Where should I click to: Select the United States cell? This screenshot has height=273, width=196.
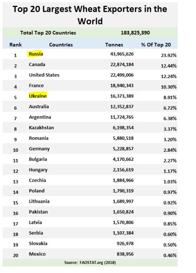44,75
